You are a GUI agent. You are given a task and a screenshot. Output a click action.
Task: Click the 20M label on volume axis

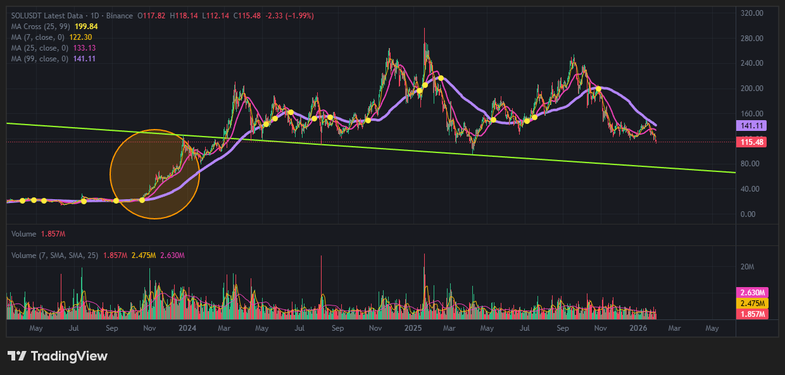747,267
